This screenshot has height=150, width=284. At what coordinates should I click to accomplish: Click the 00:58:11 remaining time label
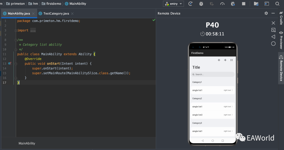tap(215, 34)
